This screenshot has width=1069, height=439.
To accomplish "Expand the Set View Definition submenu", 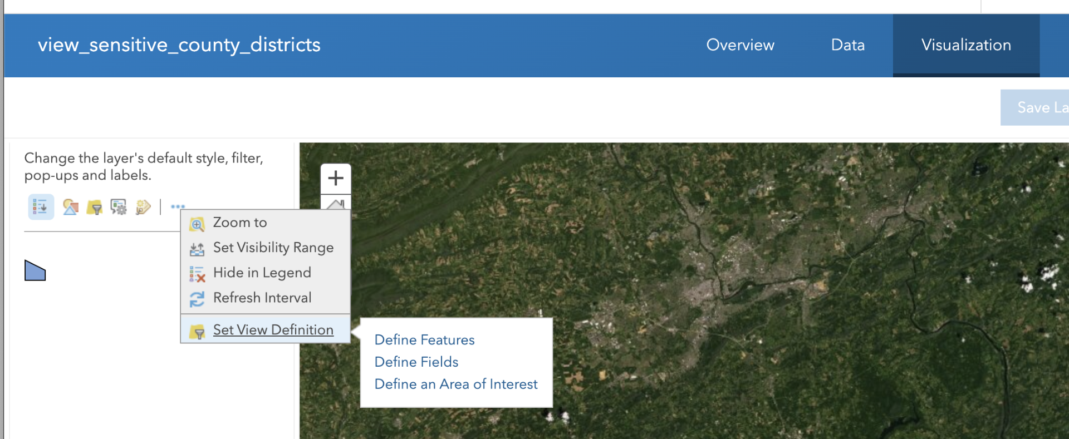I will 273,330.
